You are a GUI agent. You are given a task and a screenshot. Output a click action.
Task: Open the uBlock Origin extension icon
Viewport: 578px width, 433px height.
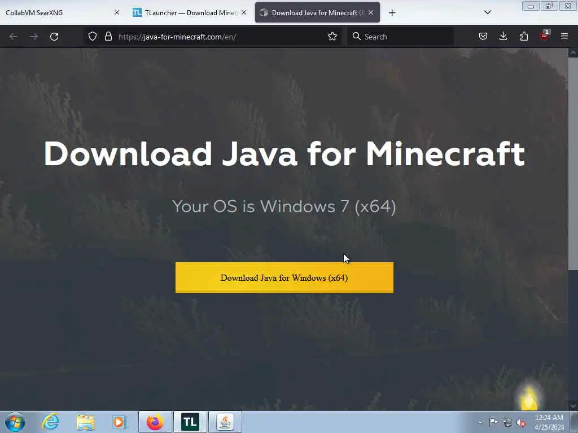point(544,36)
